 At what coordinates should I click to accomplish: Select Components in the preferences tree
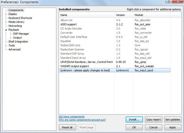coord(16,10)
